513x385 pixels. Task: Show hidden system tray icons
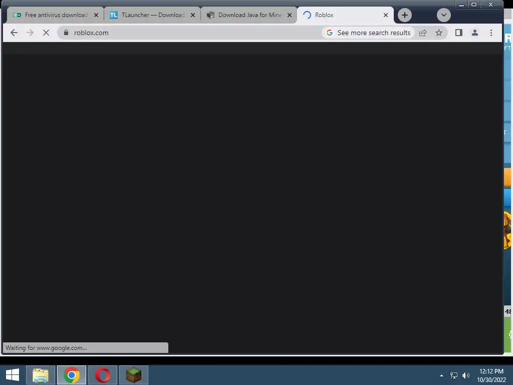point(442,375)
